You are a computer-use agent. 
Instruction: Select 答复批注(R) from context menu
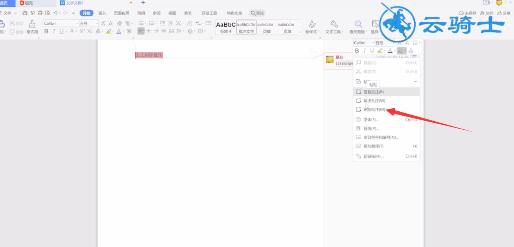pos(387,92)
